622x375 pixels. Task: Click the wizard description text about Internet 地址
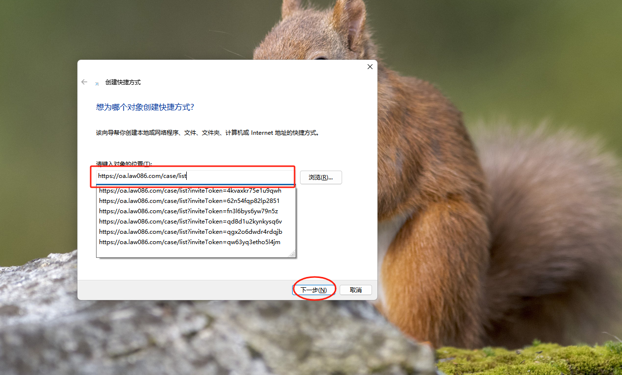pyautogui.click(x=208, y=133)
